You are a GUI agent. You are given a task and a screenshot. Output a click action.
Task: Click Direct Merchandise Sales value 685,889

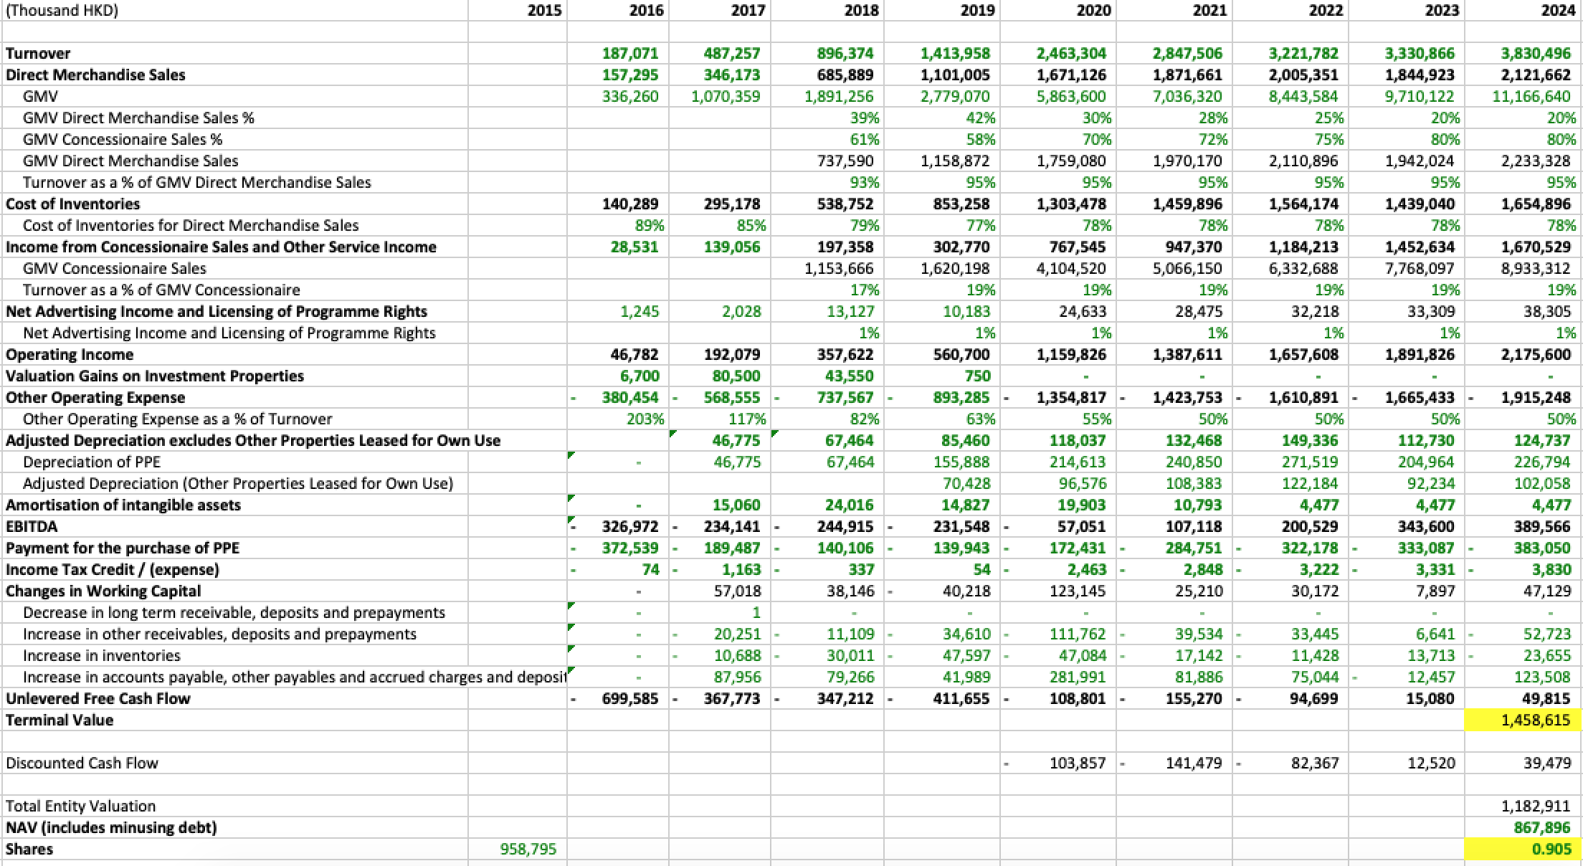[x=845, y=75]
